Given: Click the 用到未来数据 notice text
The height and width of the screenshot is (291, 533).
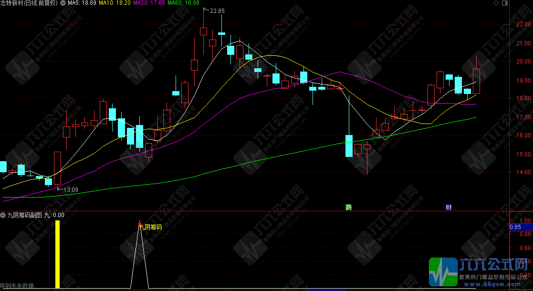Looking at the screenshot, I should 17,286.
